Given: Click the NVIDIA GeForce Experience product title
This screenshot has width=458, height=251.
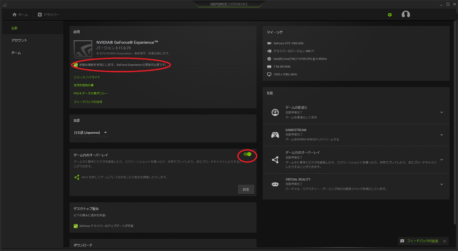Looking at the screenshot, I should tap(127, 42).
